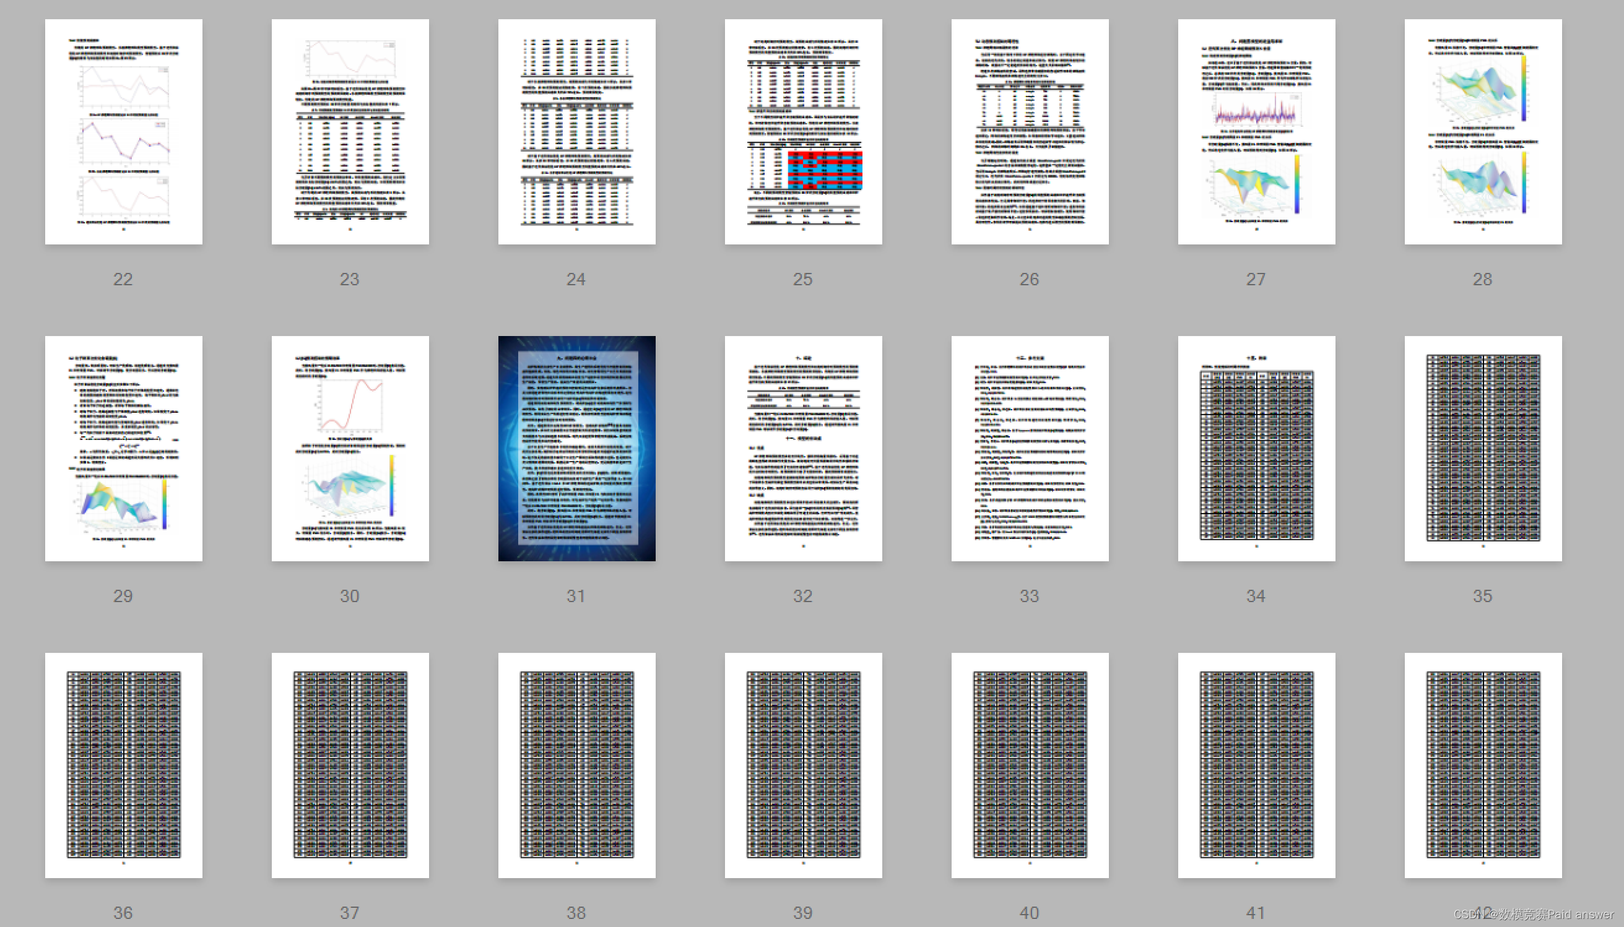Click the page number label 34

tap(1256, 596)
